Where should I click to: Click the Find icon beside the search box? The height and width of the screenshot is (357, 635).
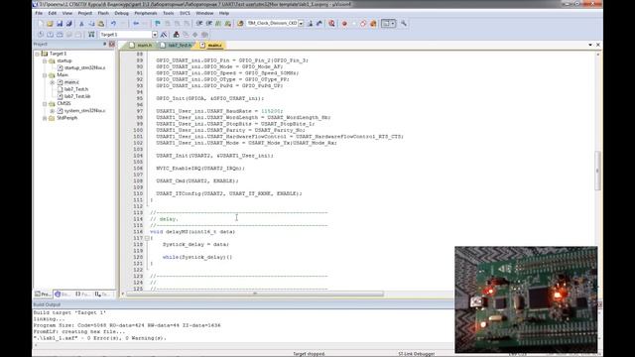click(x=310, y=24)
